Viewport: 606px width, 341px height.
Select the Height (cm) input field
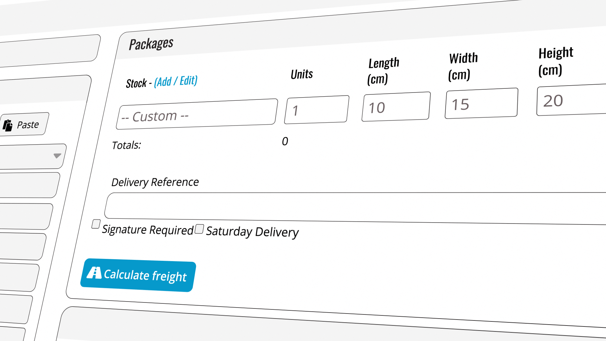click(571, 100)
